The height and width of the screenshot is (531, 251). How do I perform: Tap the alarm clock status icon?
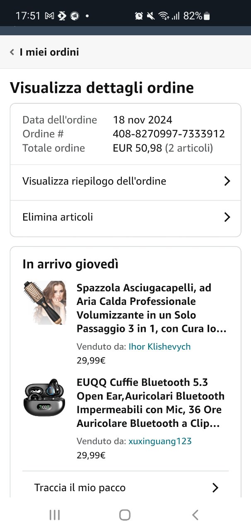click(139, 16)
